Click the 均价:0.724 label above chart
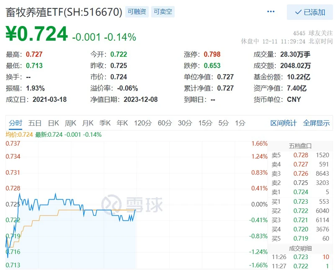 click(19, 135)
